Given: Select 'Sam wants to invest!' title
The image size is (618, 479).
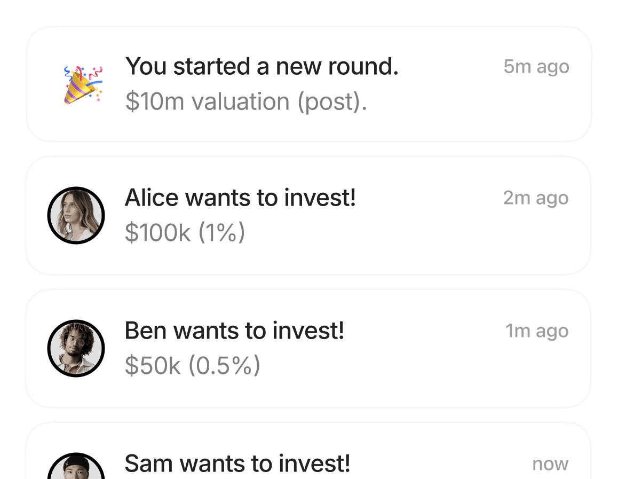Looking at the screenshot, I should click(x=237, y=463).
